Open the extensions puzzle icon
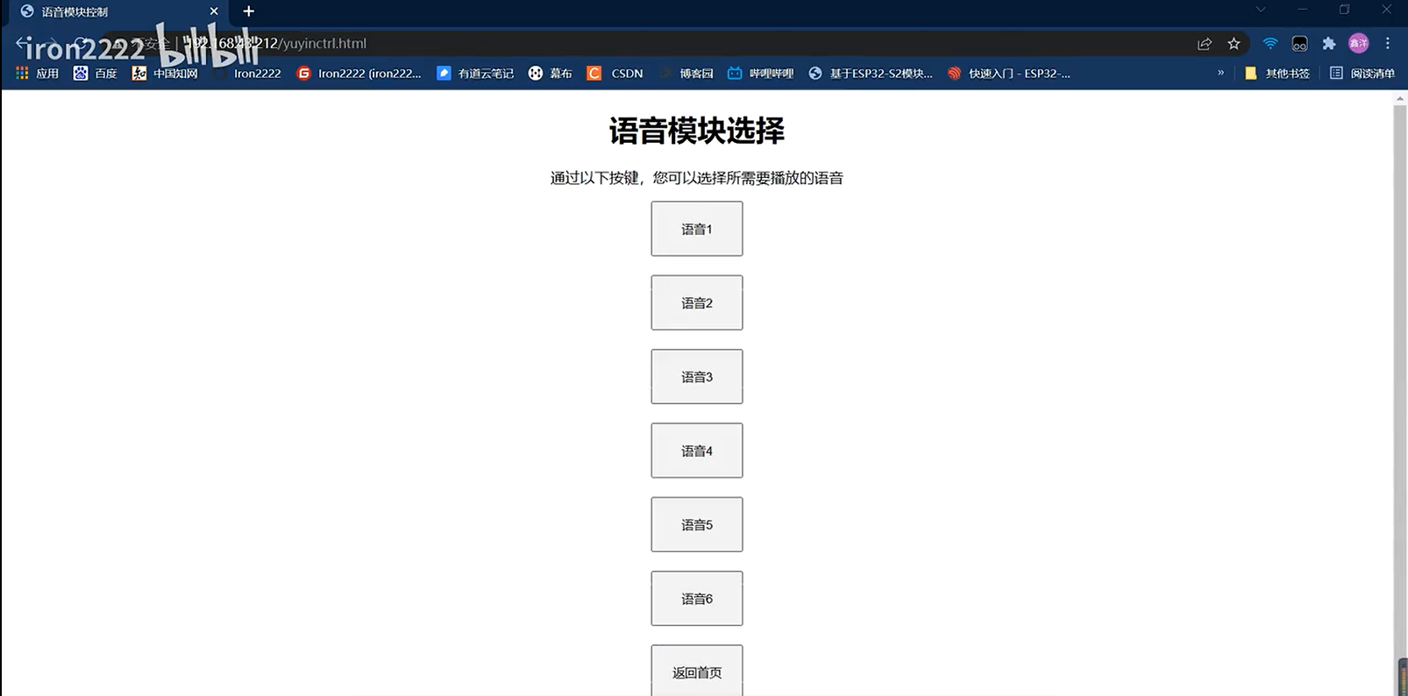1408x696 pixels. pos(1329,44)
